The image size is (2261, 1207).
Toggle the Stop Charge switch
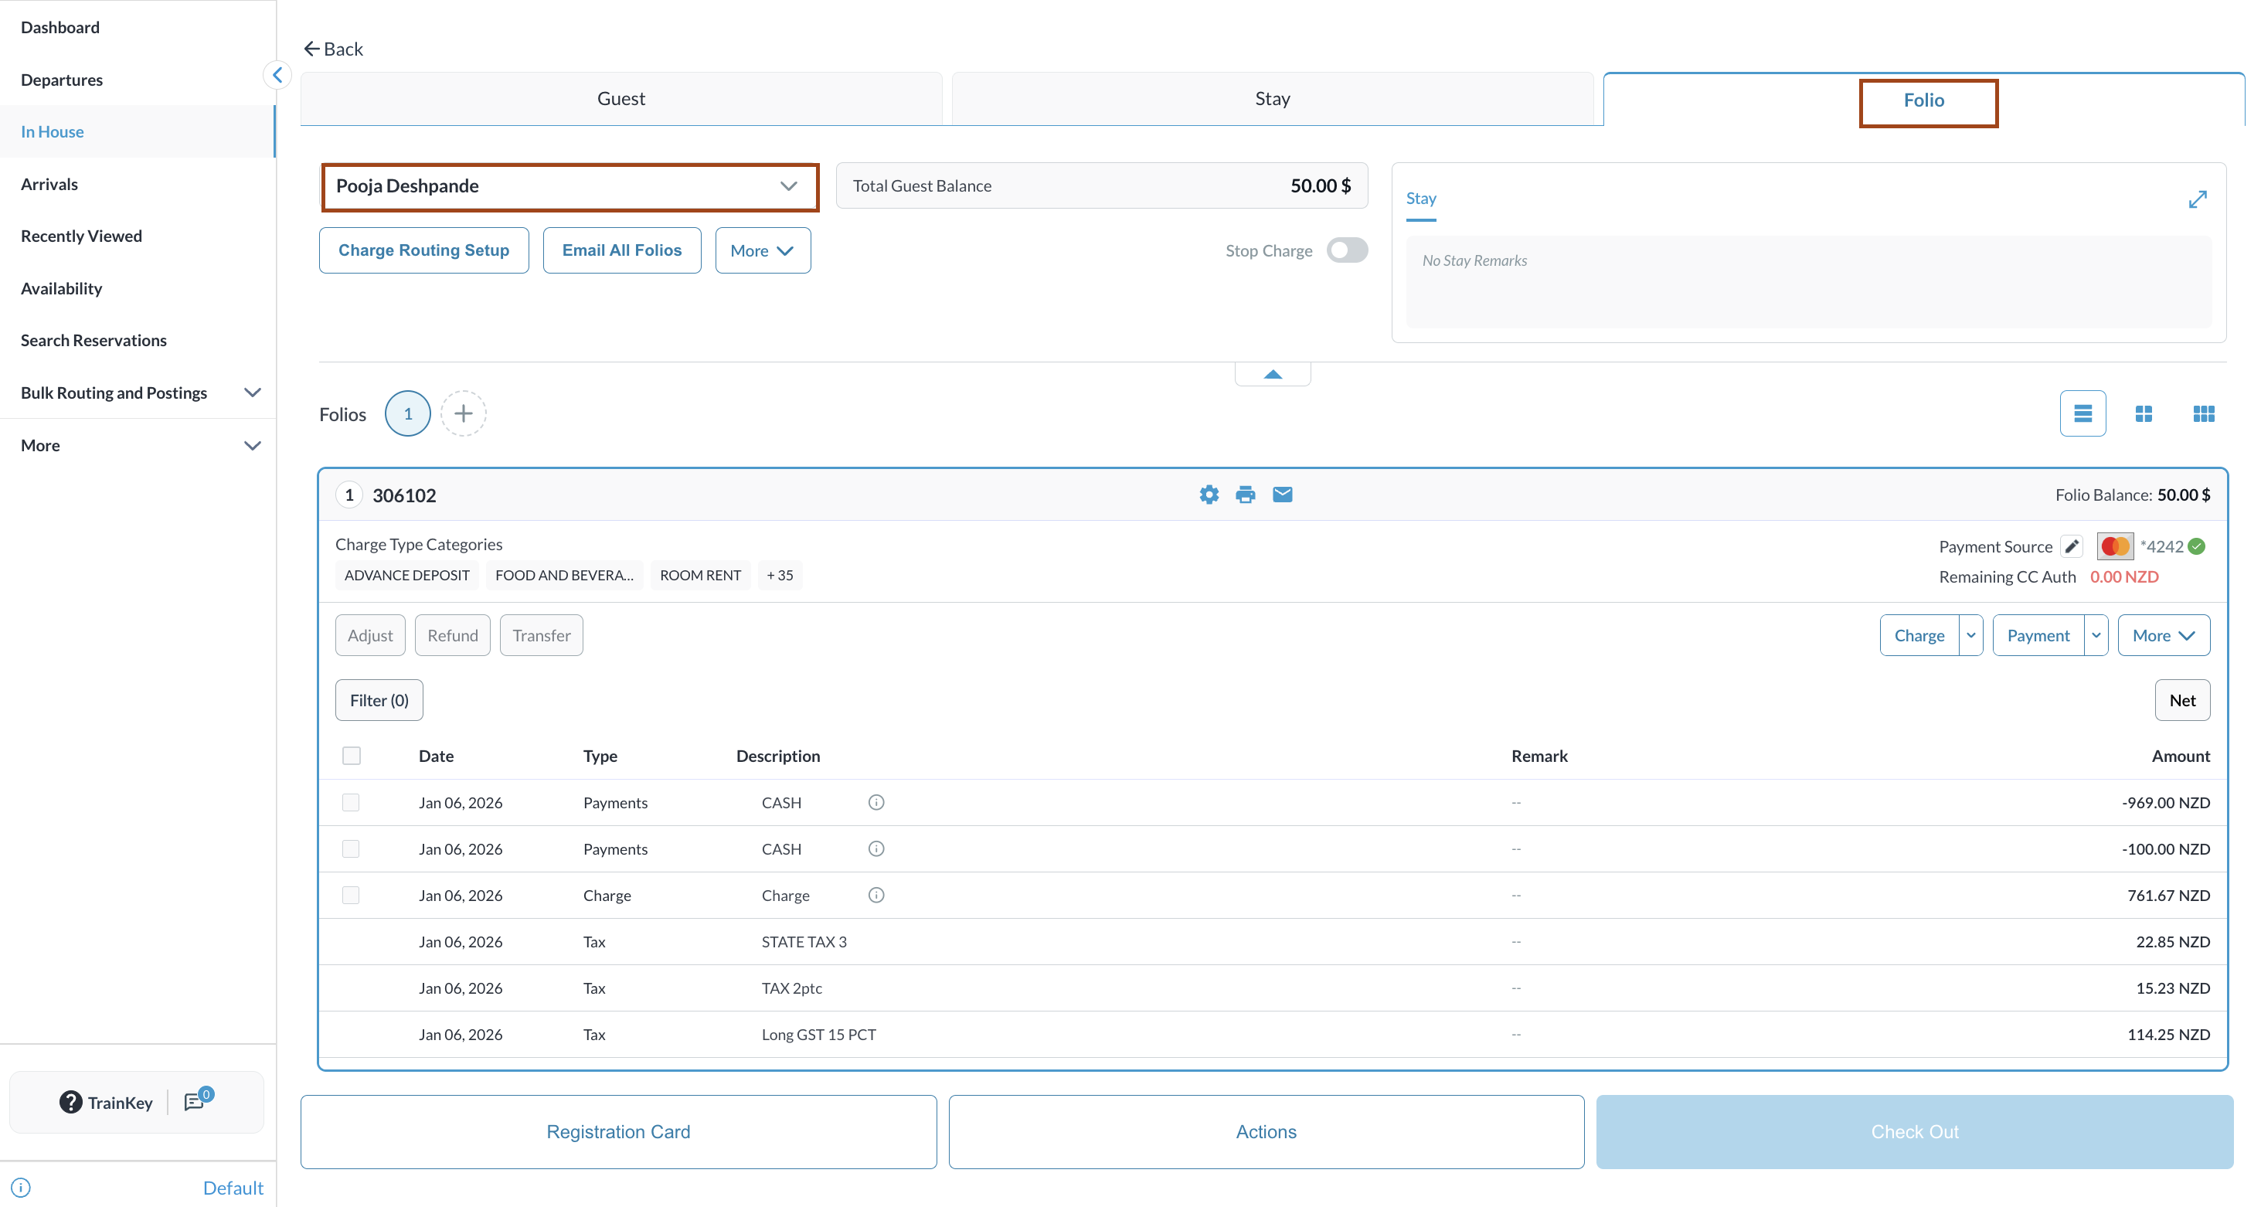tap(1346, 250)
